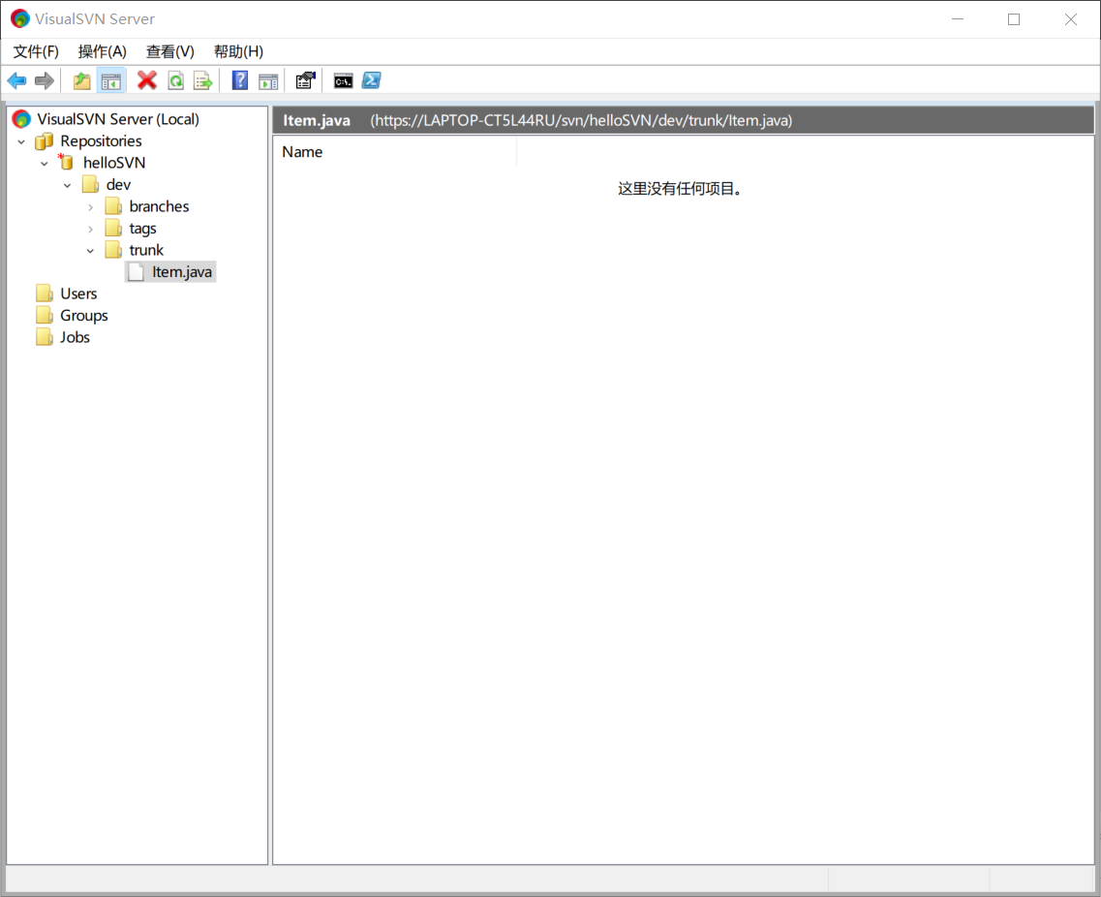Image resolution: width=1101 pixels, height=897 pixels.
Task: Select Item.java in the tree
Action: 182,272
